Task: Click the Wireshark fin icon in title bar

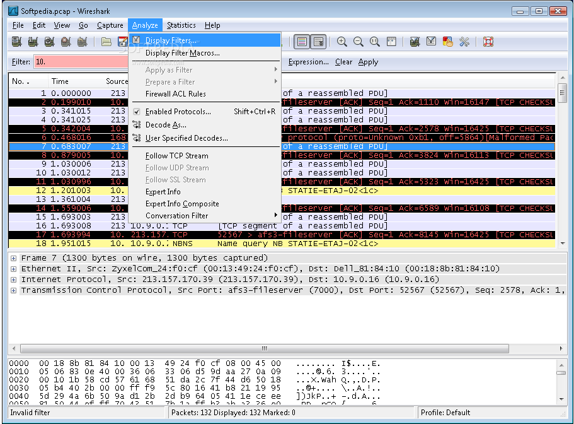Action: pyautogui.click(x=13, y=11)
